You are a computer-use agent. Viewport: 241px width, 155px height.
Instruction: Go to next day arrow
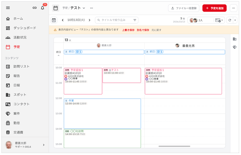click(x=90, y=20)
